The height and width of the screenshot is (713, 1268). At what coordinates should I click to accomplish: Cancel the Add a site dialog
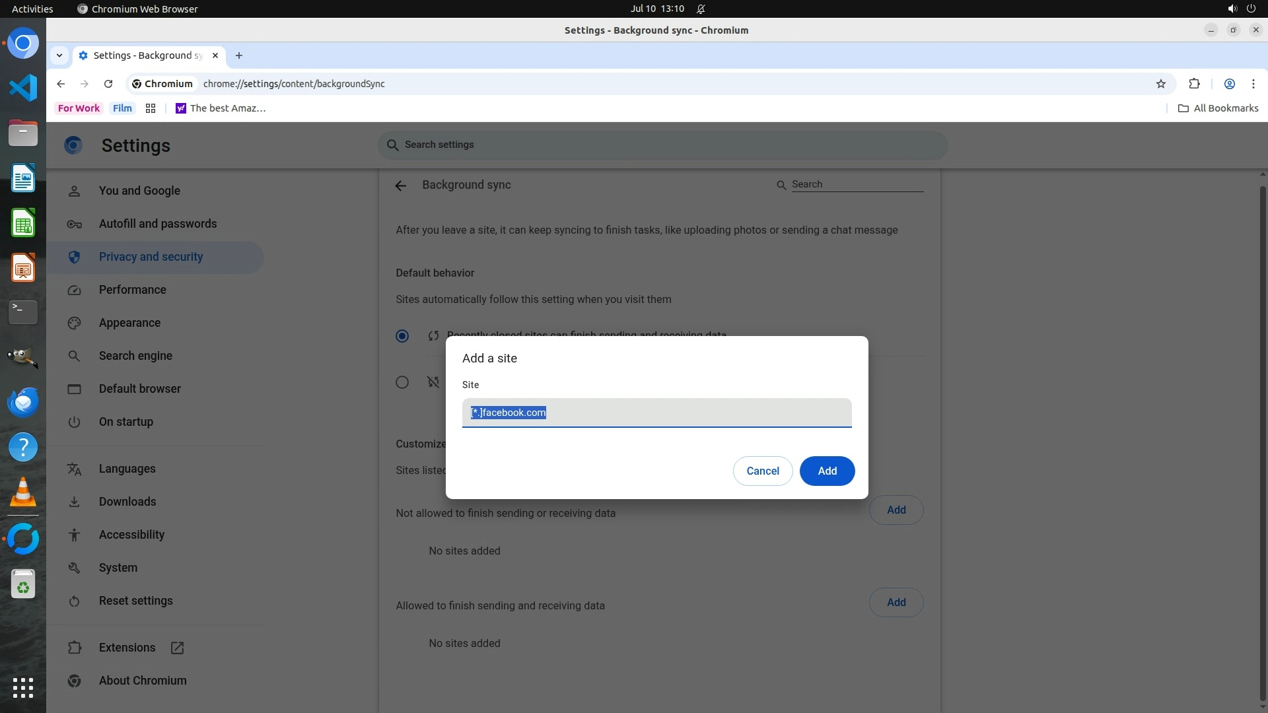[x=763, y=471]
